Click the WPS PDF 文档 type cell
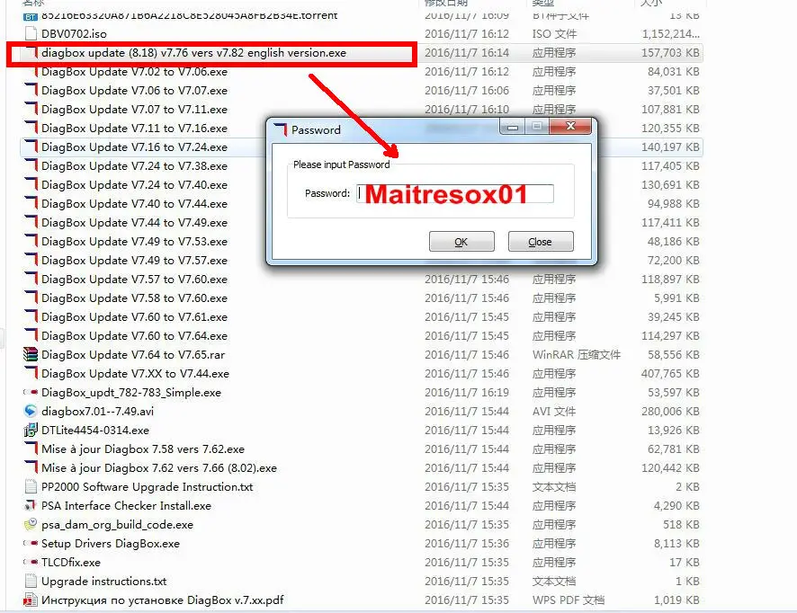This screenshot has height=613, width=797. click(569, 600)
